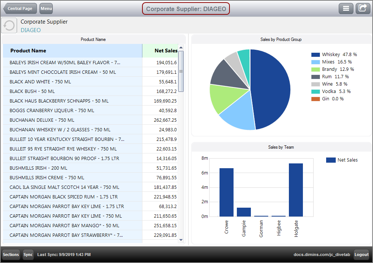Click the Sales by Team title
The image size is (373, 263).
click(281, 147)
